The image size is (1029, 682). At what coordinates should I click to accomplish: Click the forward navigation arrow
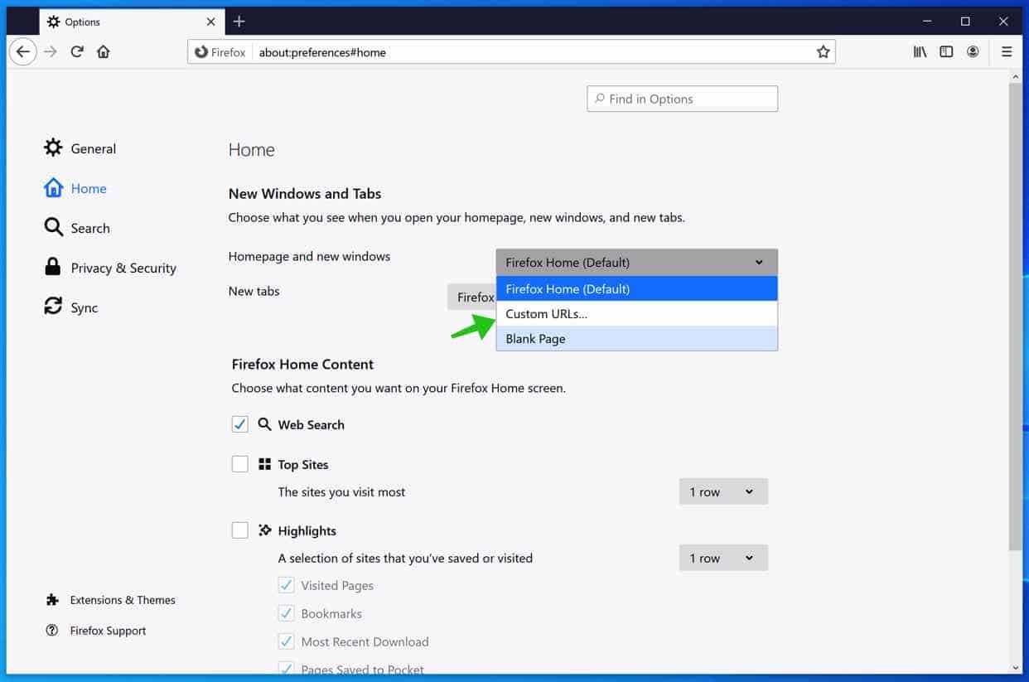click(x=51, y=52)
